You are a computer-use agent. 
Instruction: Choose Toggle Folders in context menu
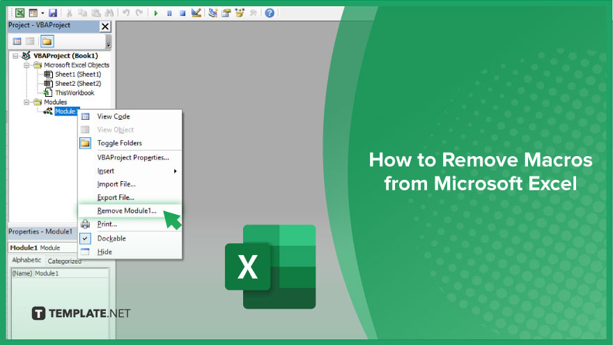coord(130,143)
